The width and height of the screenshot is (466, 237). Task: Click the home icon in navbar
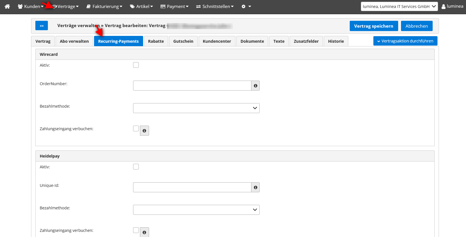(x=7, y=6)
